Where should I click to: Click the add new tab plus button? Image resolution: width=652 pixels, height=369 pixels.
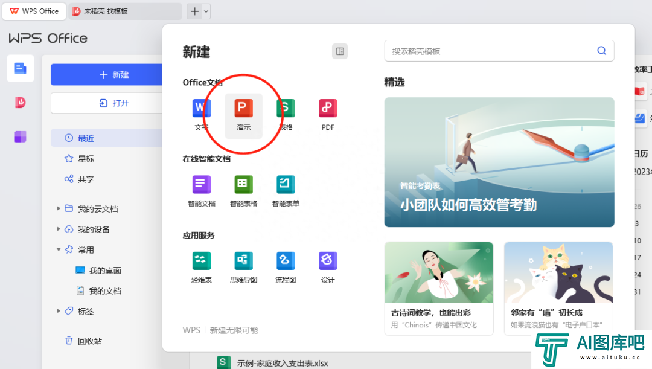point(194,11)
